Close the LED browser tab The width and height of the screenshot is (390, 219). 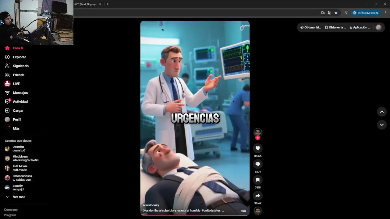click(x=100, y=4)
